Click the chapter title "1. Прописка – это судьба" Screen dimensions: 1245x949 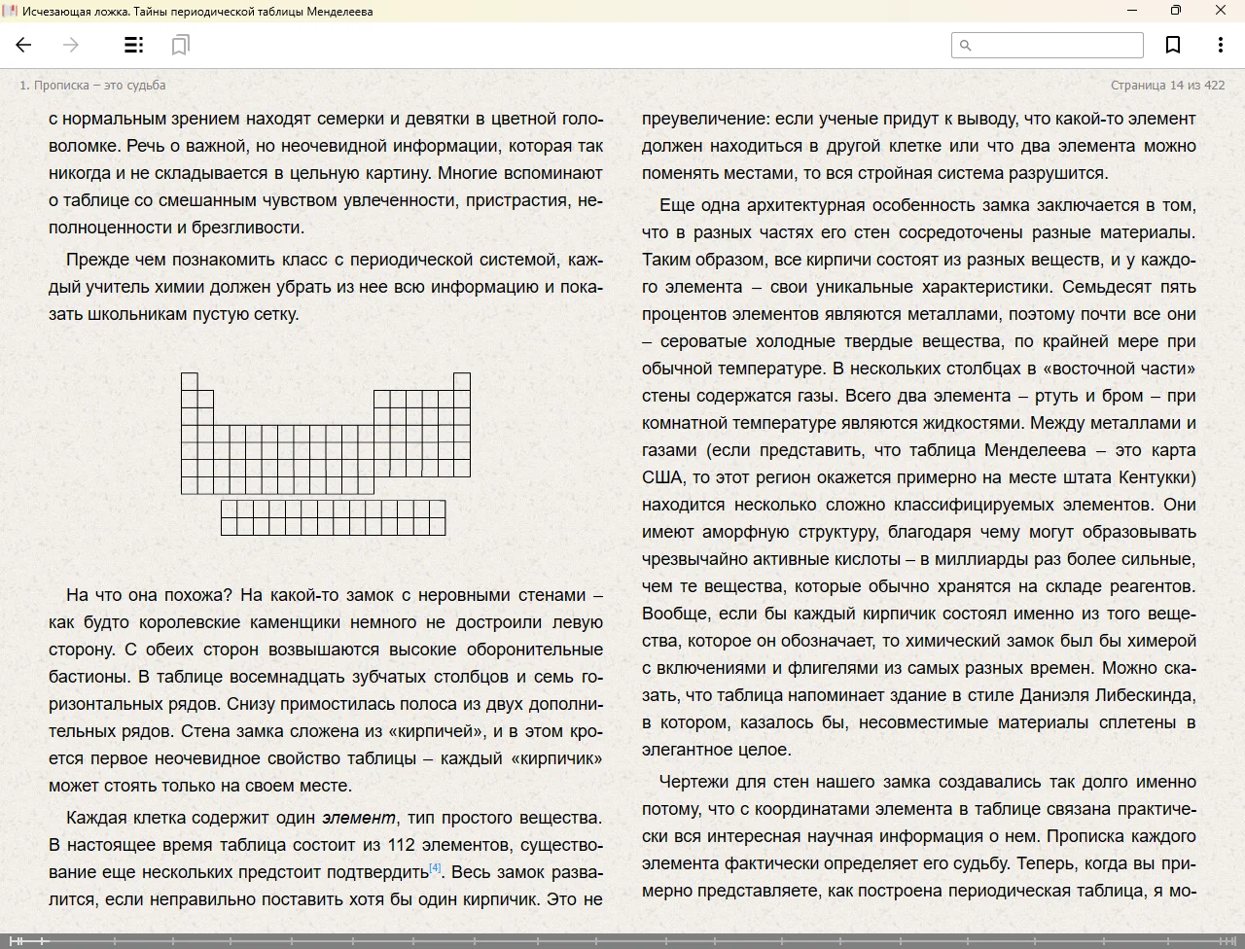coord(92,85)
